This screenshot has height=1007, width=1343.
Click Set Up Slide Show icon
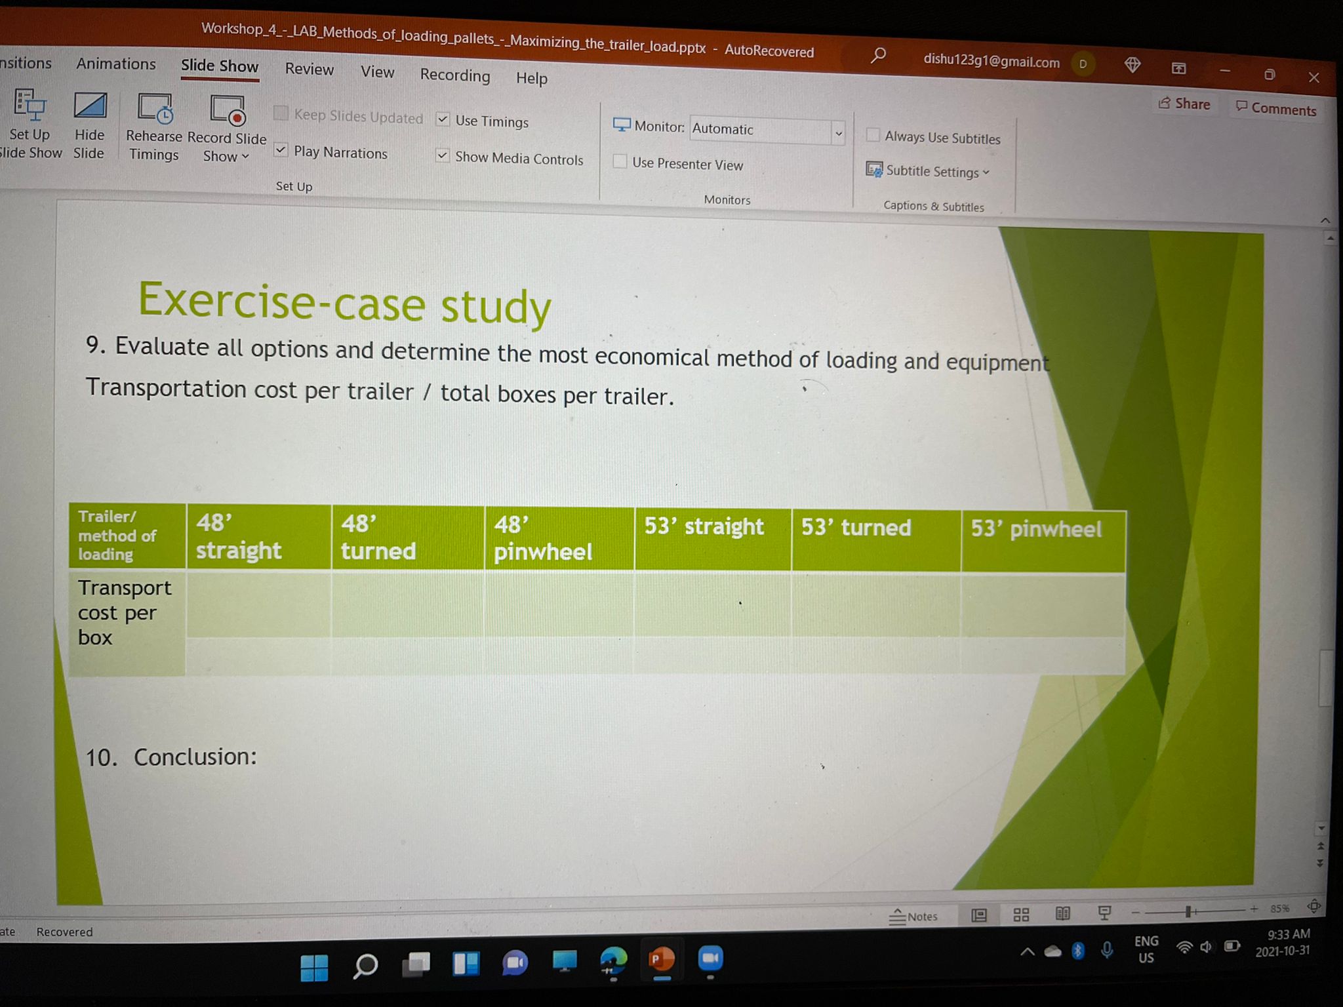coord(30,106)
